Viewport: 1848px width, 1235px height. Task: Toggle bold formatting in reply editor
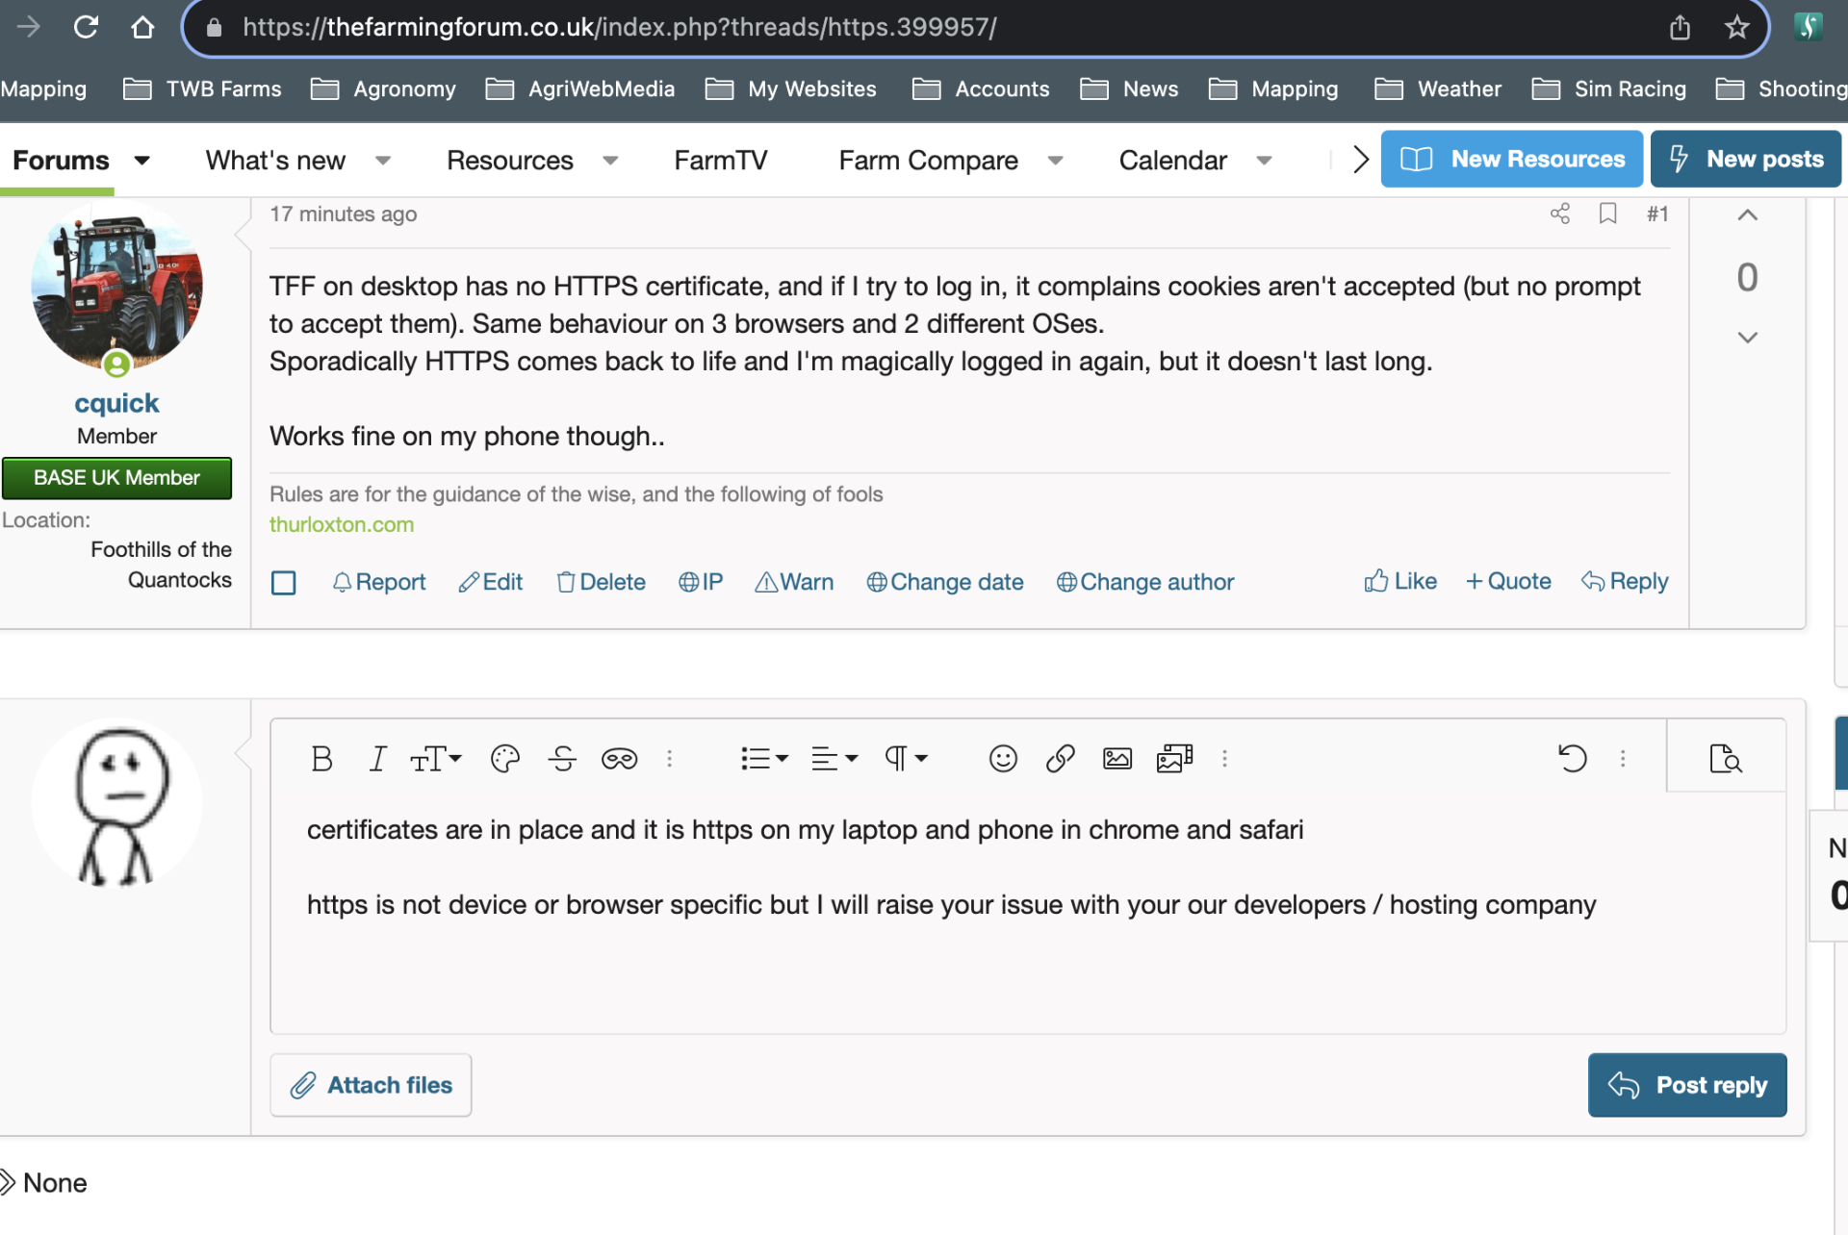pos(321,759)
